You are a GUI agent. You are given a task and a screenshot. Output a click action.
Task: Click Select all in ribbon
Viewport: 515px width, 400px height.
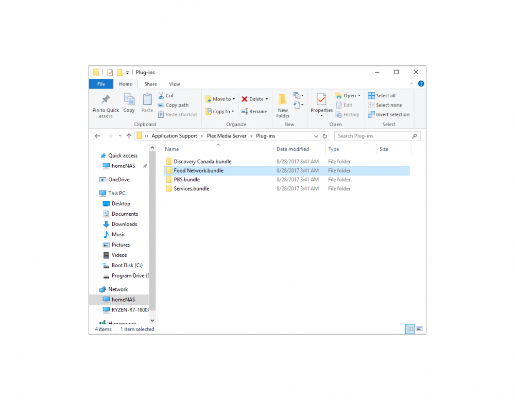[382, 96]
